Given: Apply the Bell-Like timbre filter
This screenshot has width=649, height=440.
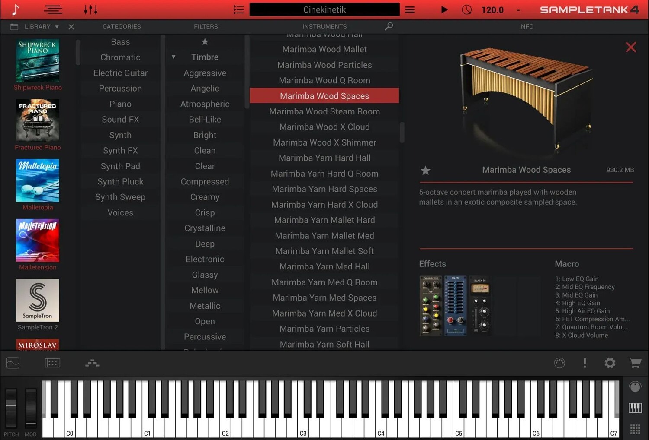Looking at the screenshot, I should click(205, 120).
